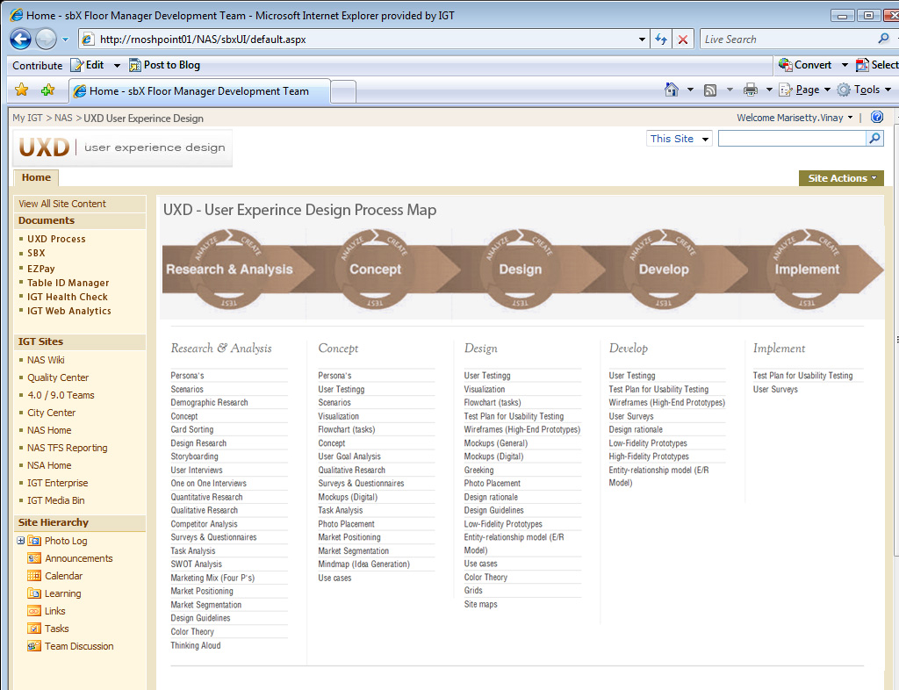The height and width of the screenshot is (690, 899).
Task: Open Card Sorting under Research & Analysis
Action: point(192,429)
